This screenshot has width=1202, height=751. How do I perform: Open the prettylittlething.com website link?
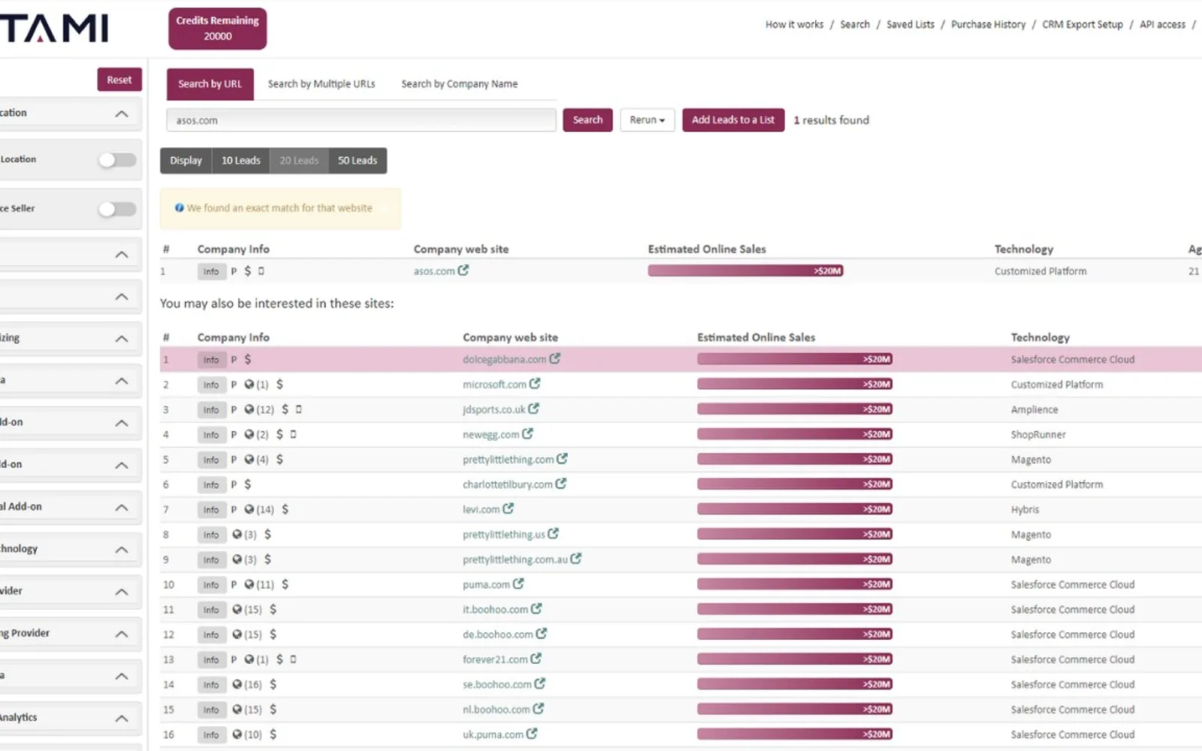(508, 460)
